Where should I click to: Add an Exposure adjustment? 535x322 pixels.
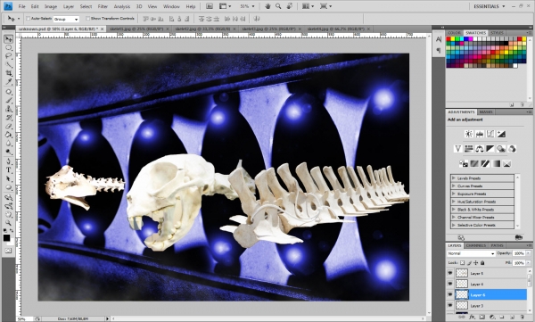[x=501, y=134]
